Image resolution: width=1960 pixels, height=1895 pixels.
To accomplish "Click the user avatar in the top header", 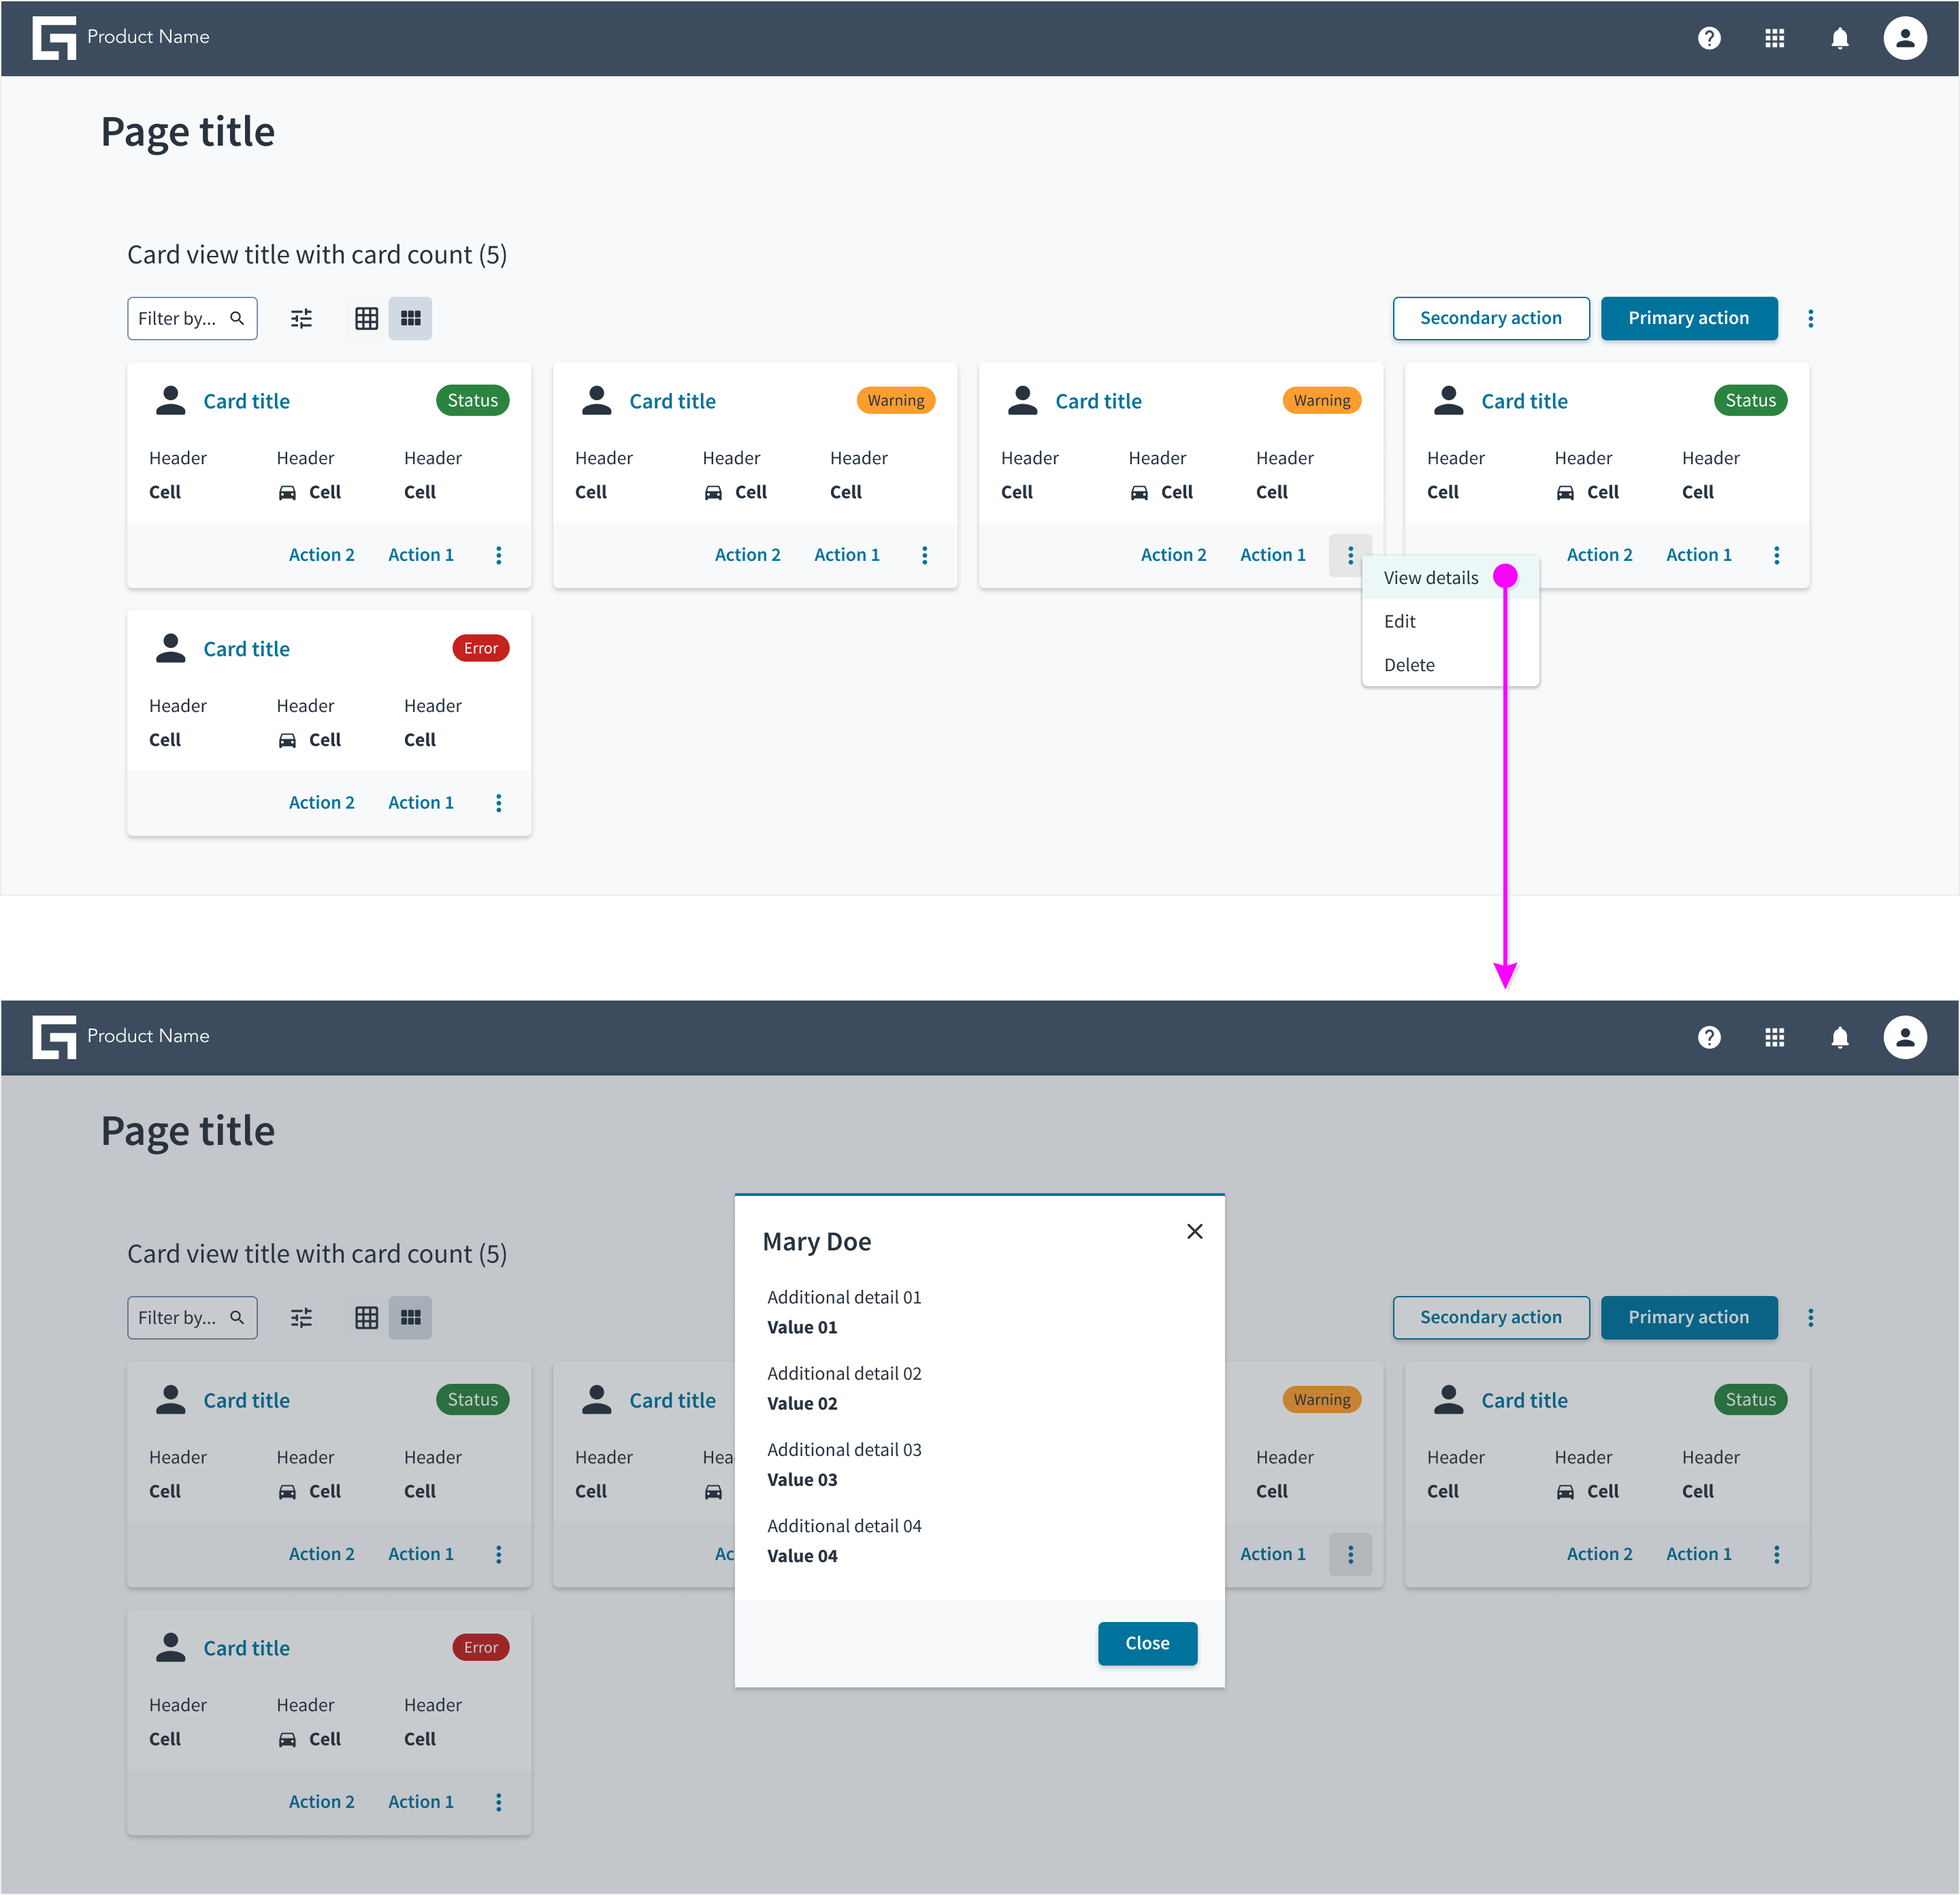I will (x=1904, y=38).
